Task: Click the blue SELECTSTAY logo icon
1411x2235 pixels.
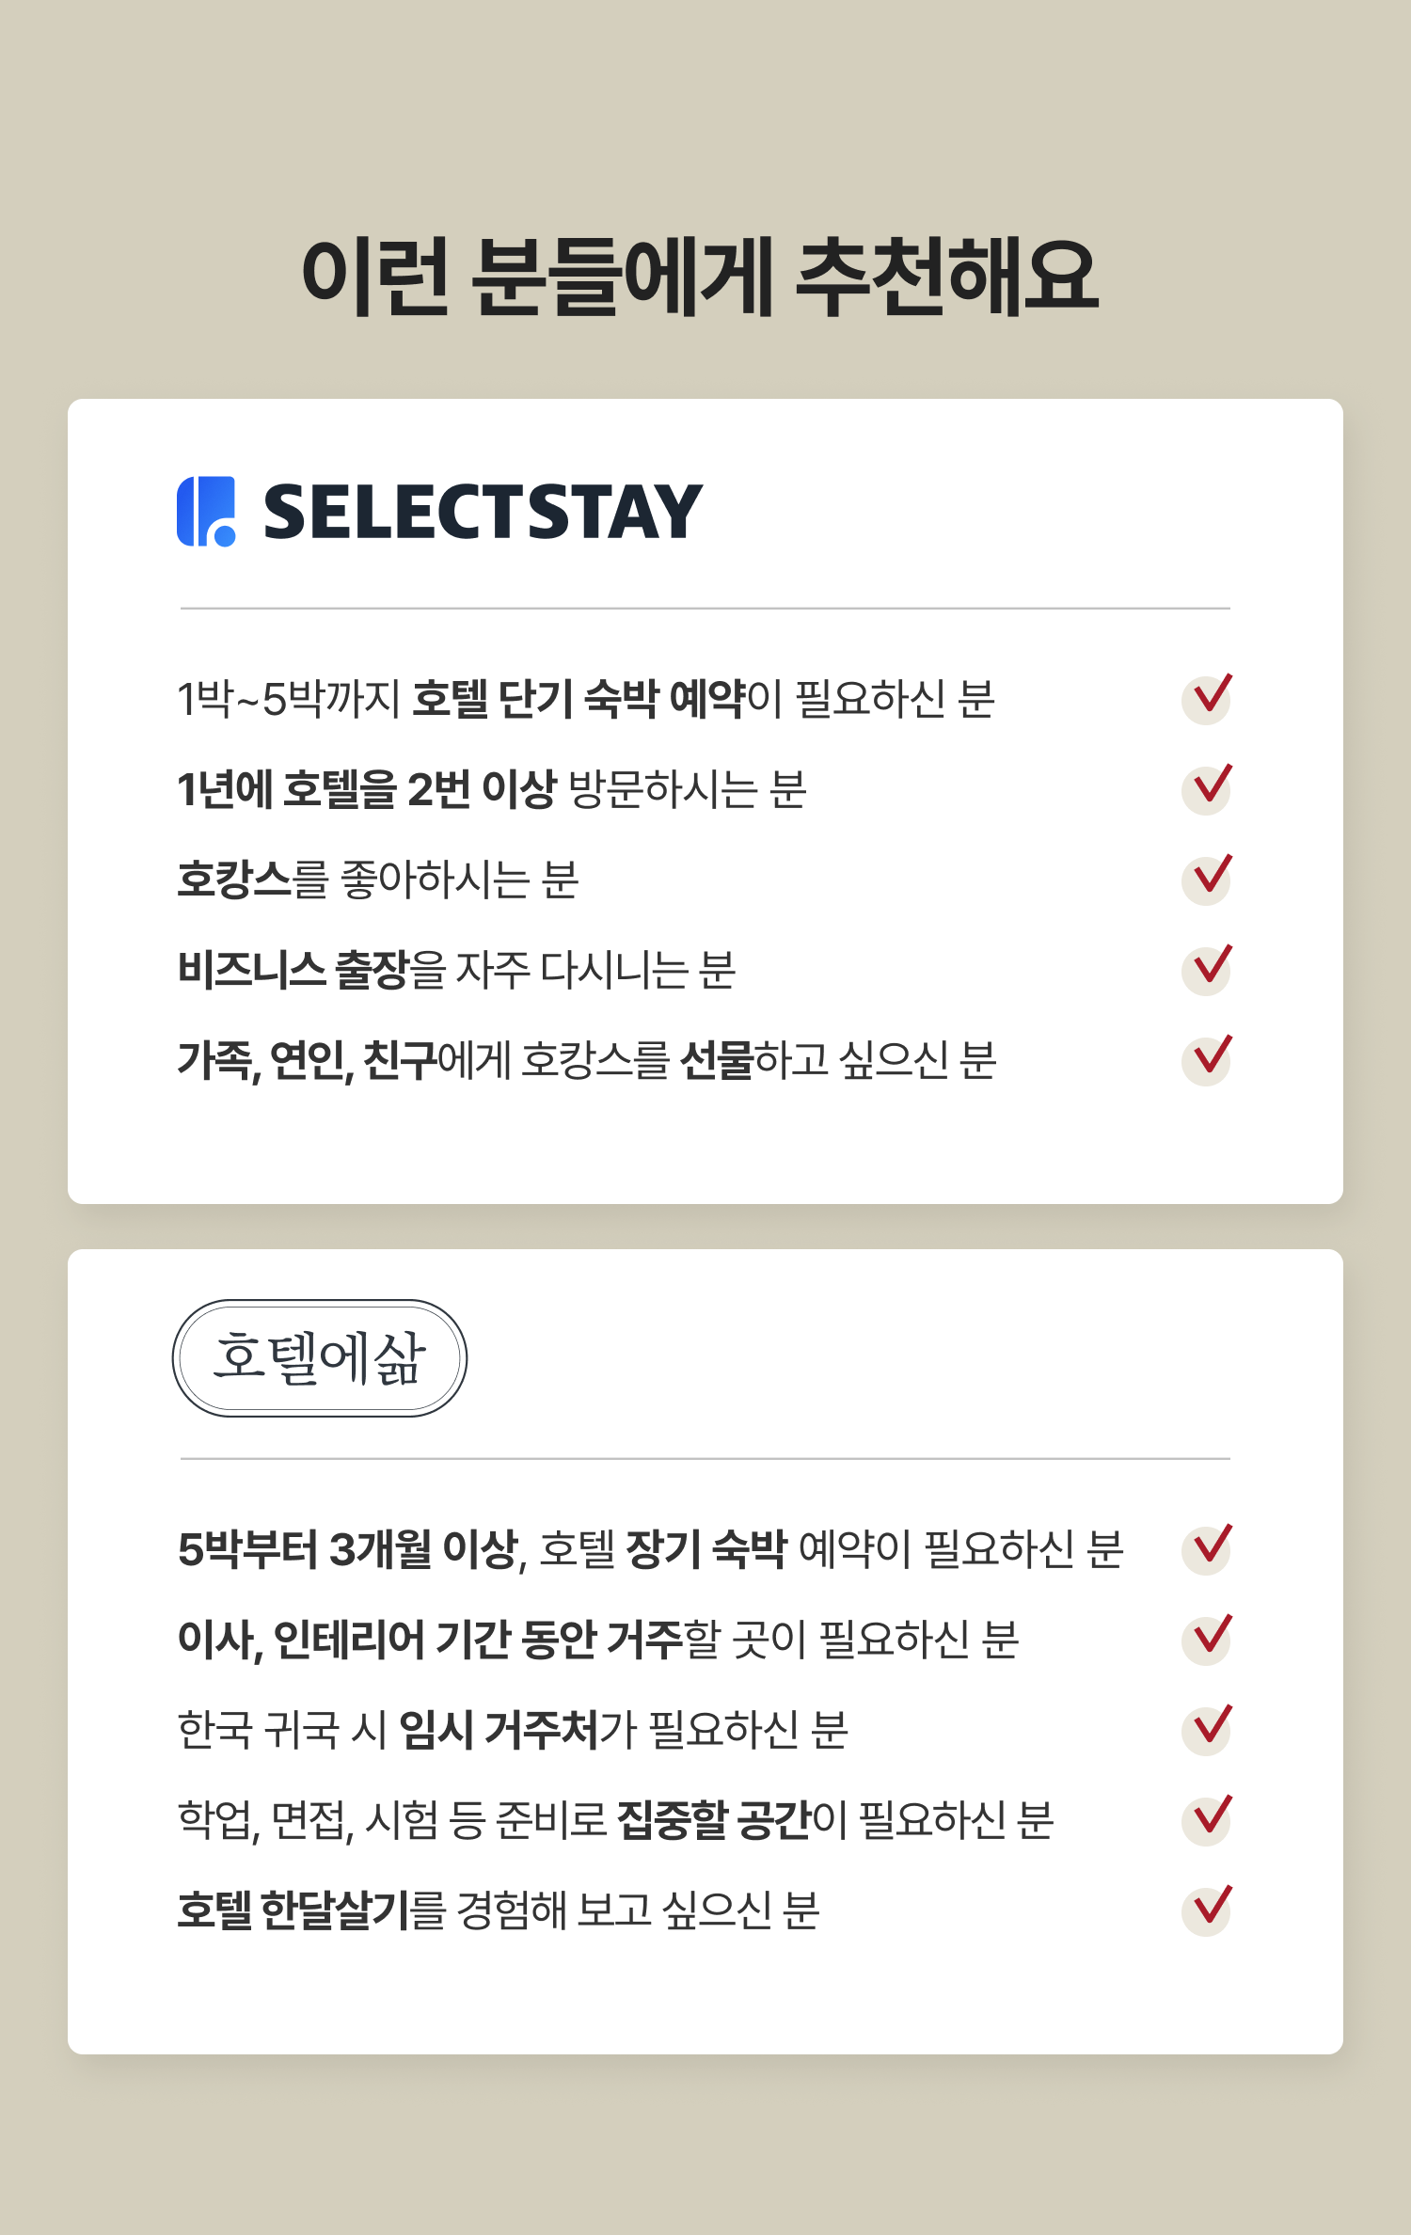Action: (206, 512)
